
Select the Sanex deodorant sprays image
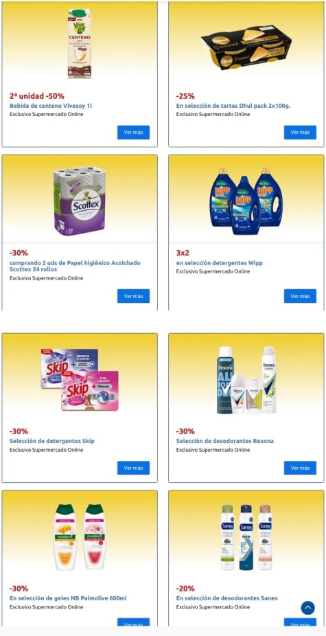tap(246, 537)
